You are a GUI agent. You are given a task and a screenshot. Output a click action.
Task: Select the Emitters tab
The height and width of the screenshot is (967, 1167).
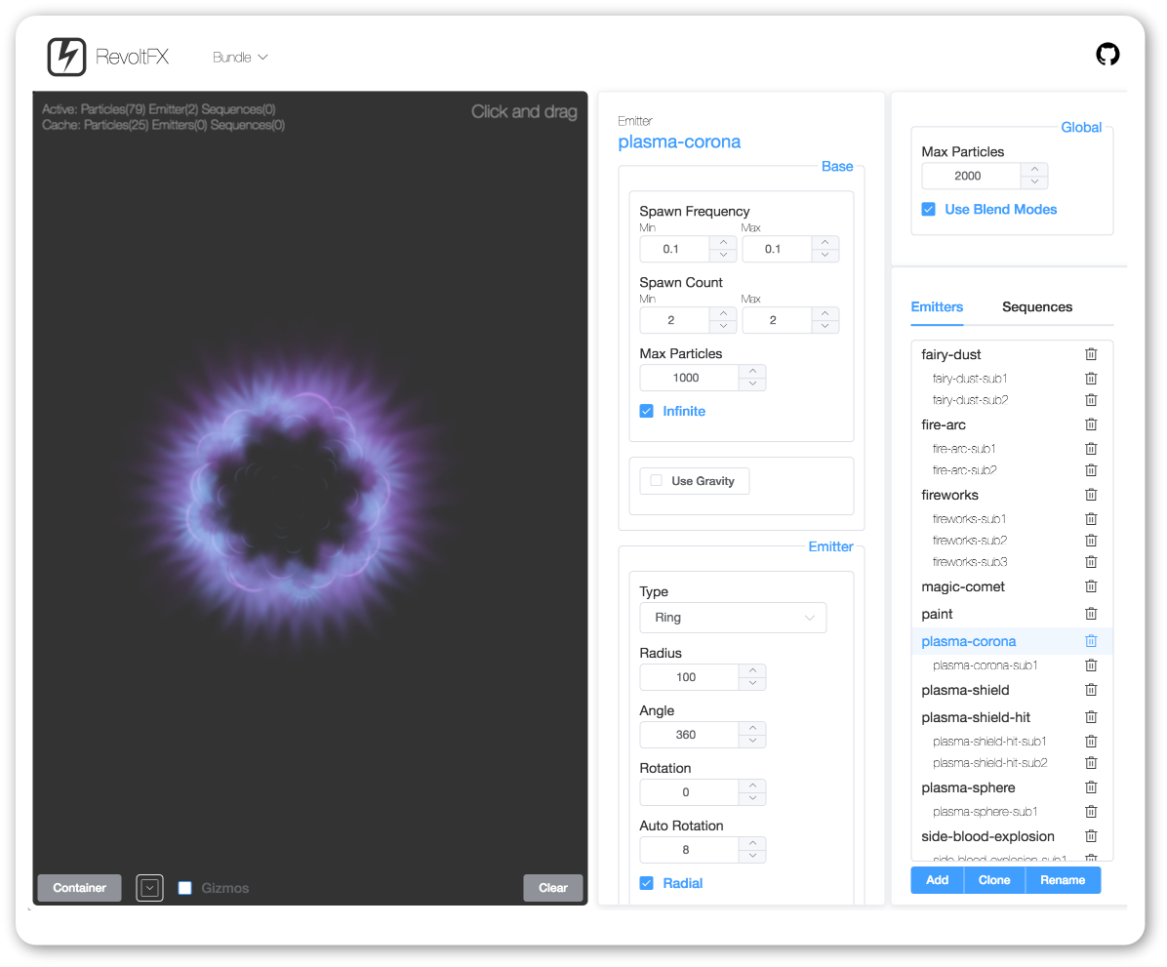[937, 306]
